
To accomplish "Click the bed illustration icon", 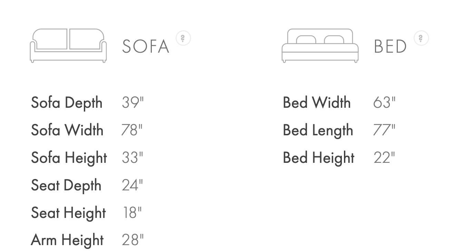I will (x=320, y=45).
